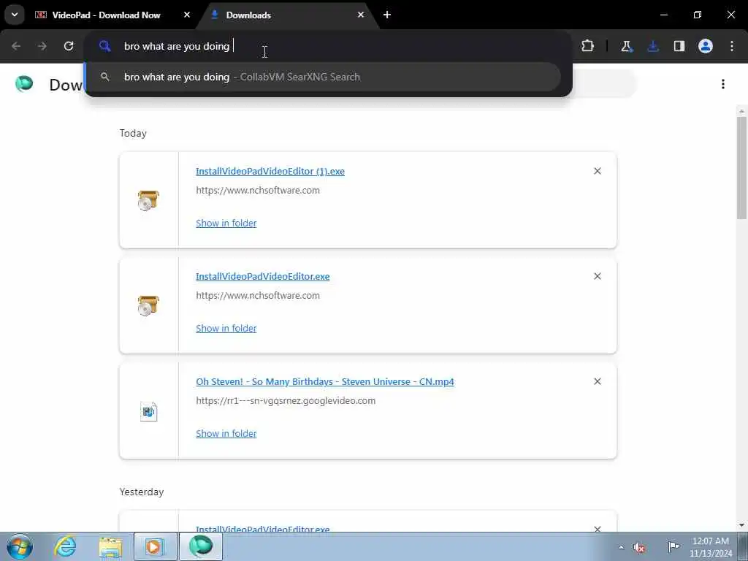
Task: Click the browser logo beside Downloads title
Action: click(x=24, y=83)
